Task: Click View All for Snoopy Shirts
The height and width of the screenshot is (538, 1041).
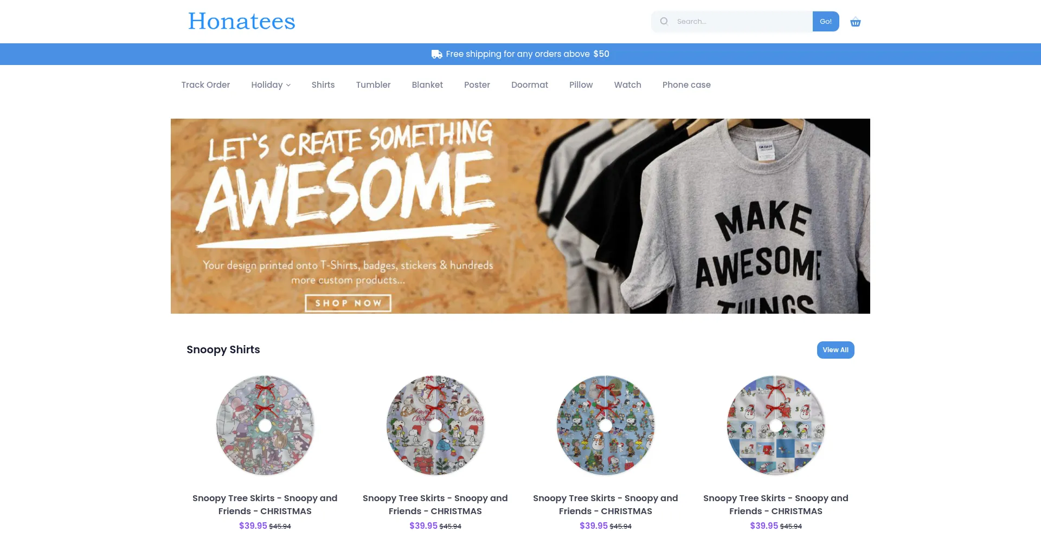Action: click(835, 350)
